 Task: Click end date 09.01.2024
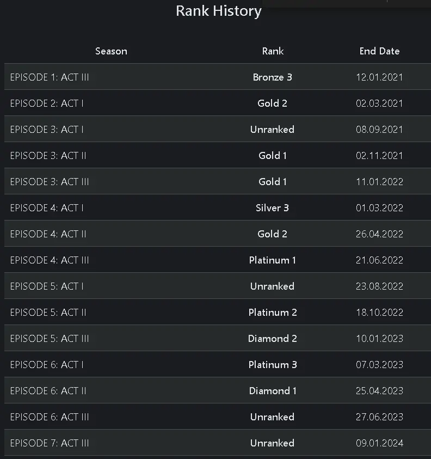[x=379, y=443]
